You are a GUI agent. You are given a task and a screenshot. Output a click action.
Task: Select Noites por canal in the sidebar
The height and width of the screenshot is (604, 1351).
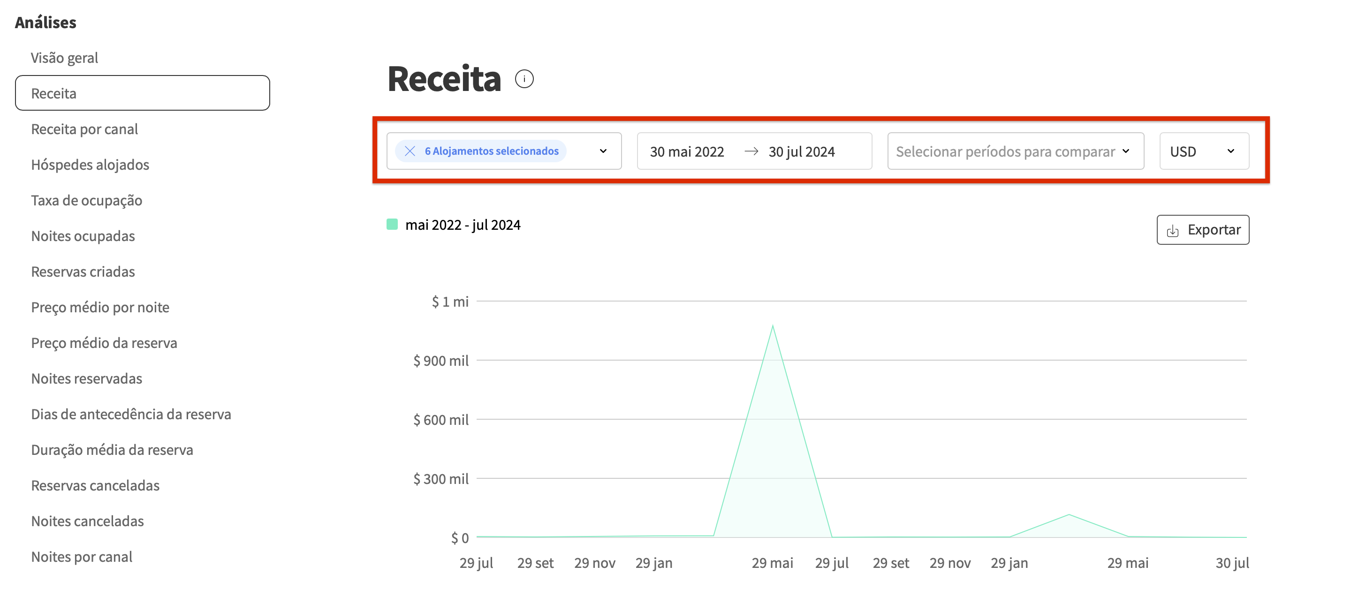pyautogui.click(x=82, y=556)
